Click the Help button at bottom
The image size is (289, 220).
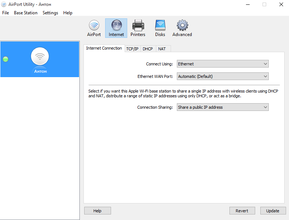click(x=97, y=211)
